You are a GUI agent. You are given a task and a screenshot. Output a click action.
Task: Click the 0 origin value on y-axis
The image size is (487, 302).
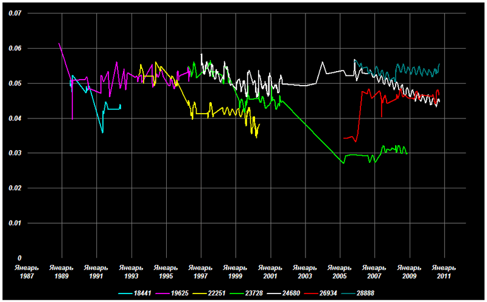19,258
